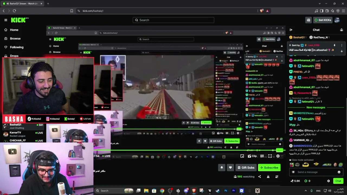Jump to LIVE in the player

pyautogui.click(x=106, y=156)
